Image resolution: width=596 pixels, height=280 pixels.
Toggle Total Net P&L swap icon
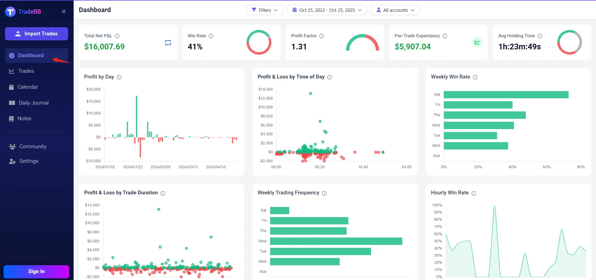click(x=168, y=43)
